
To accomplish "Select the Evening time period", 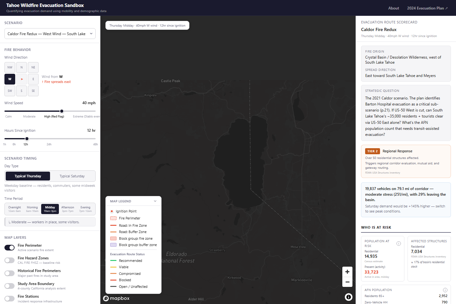I will tap(85, 209).
